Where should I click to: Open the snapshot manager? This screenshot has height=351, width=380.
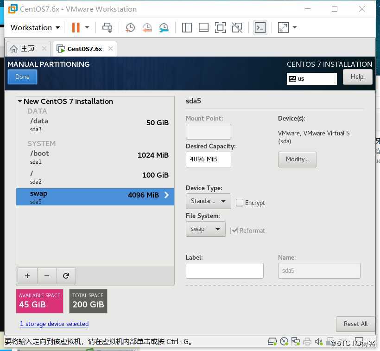pos(164,27)
